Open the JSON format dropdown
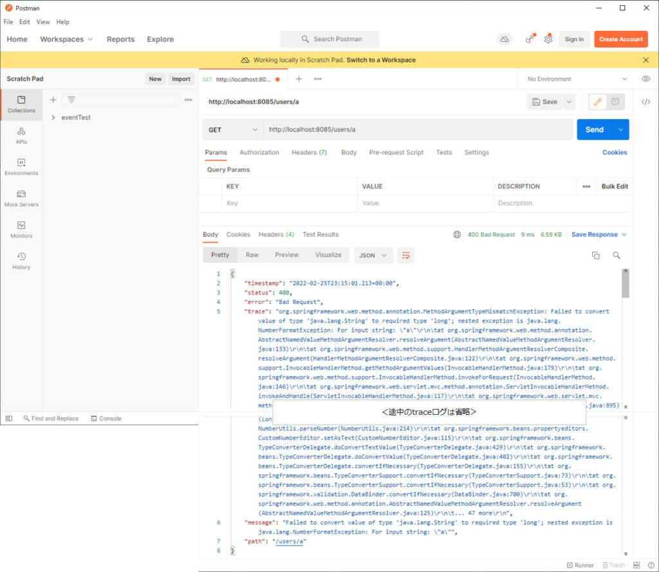 [x=373, y=255]
